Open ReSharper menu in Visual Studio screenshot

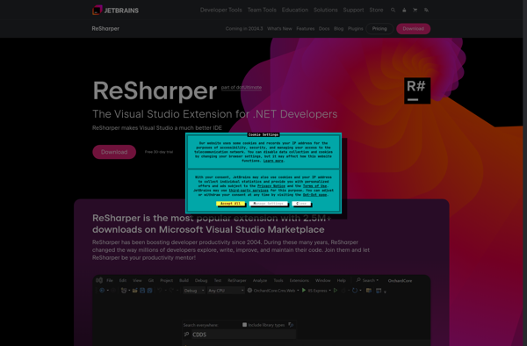pyautogui.click(x=237, y=280)
